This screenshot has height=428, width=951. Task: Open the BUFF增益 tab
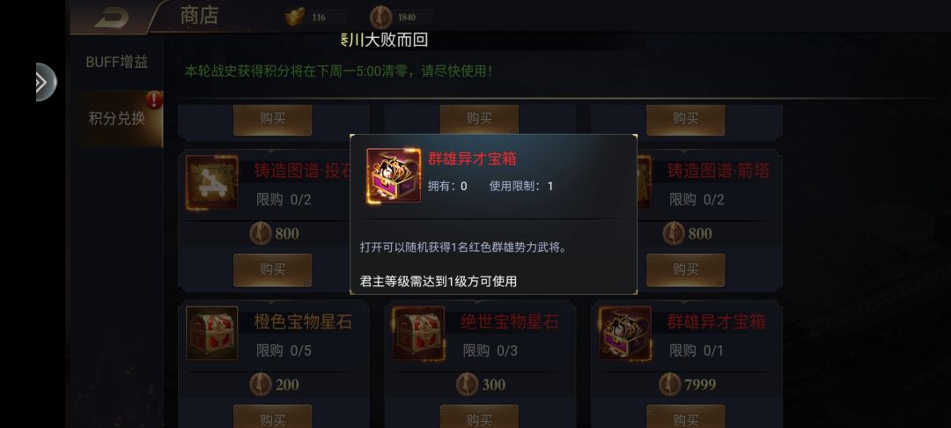(x=117, y=62)
